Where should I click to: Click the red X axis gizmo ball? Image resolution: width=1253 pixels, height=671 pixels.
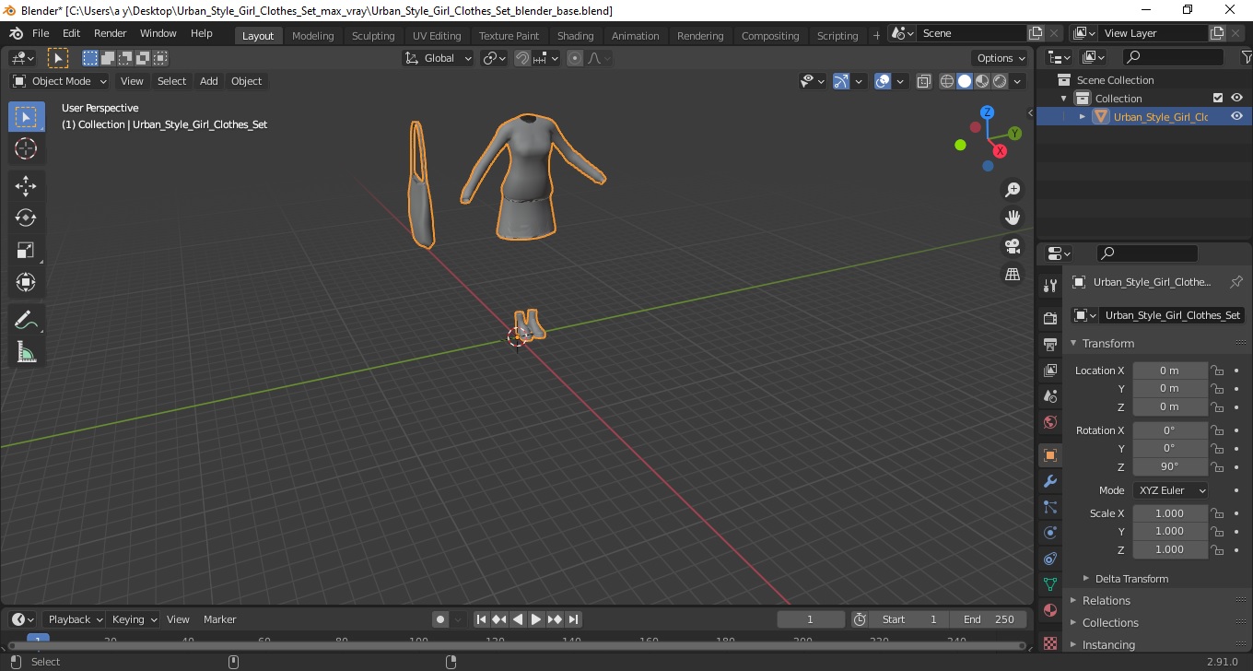coord(999,150)
